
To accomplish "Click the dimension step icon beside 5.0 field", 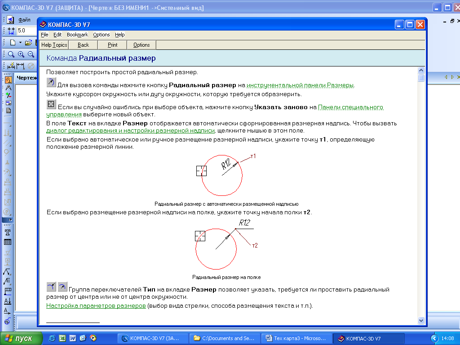I will (11, 31).
